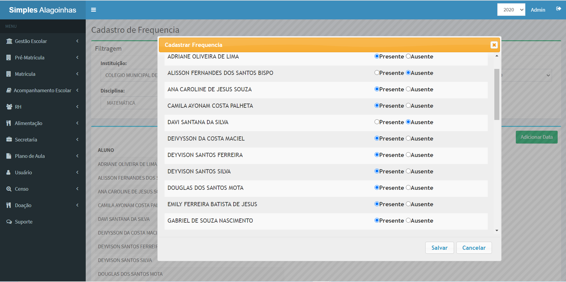Click the dialog scrollbar down arrow
The width and height of the screenshot is (566, 282).
point(497,230)
